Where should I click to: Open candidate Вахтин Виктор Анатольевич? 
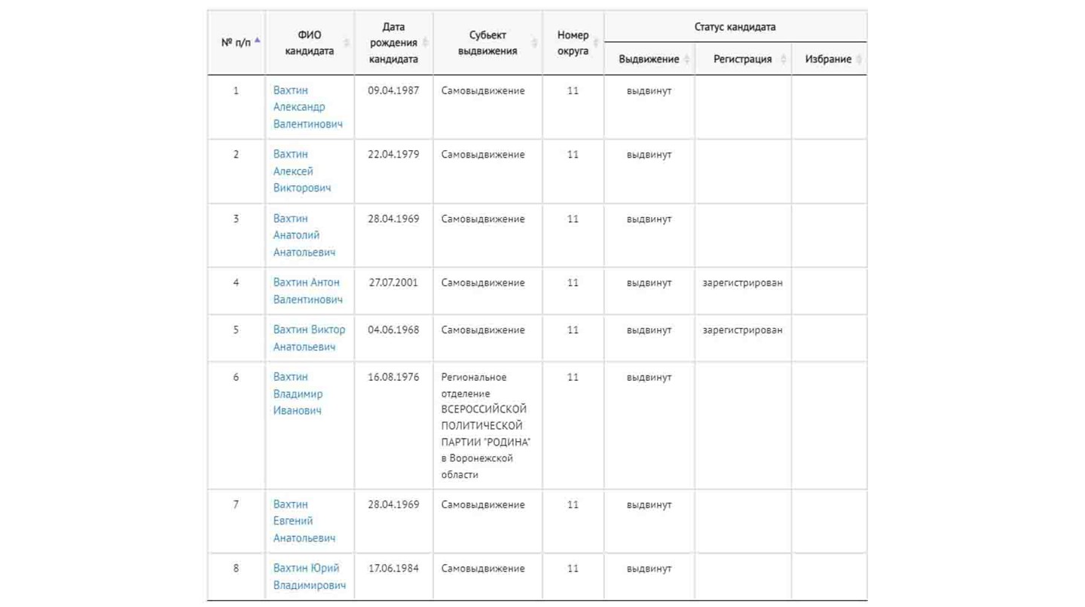(x=310, y=338)
